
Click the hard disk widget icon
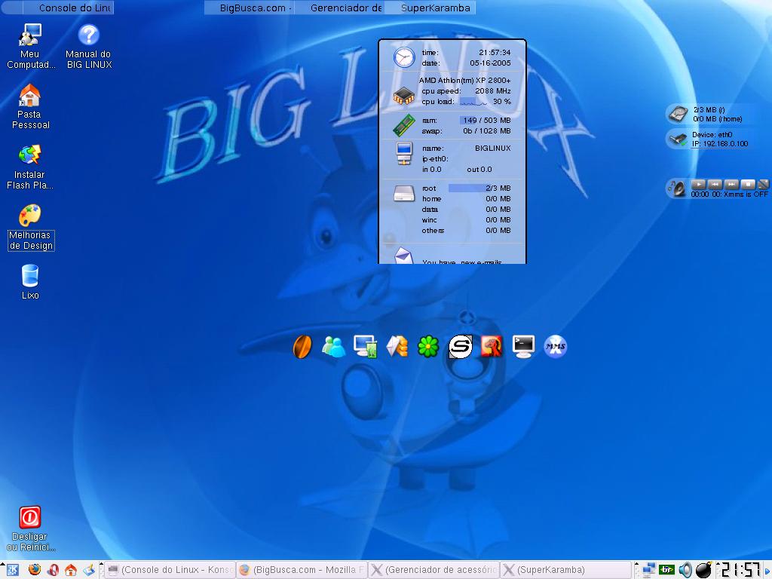click(x=678, y=114)
